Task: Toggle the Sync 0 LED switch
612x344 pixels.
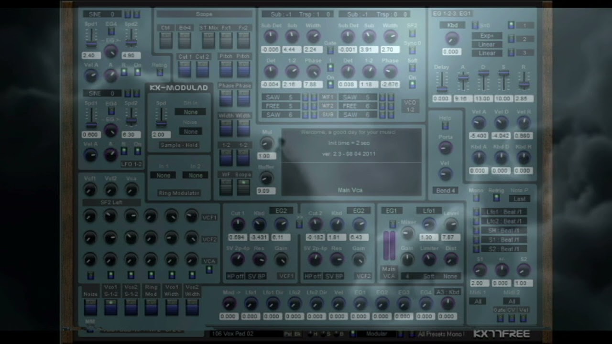Action: [412, 51]
